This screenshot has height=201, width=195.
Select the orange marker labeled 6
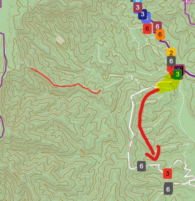(160, 35)
